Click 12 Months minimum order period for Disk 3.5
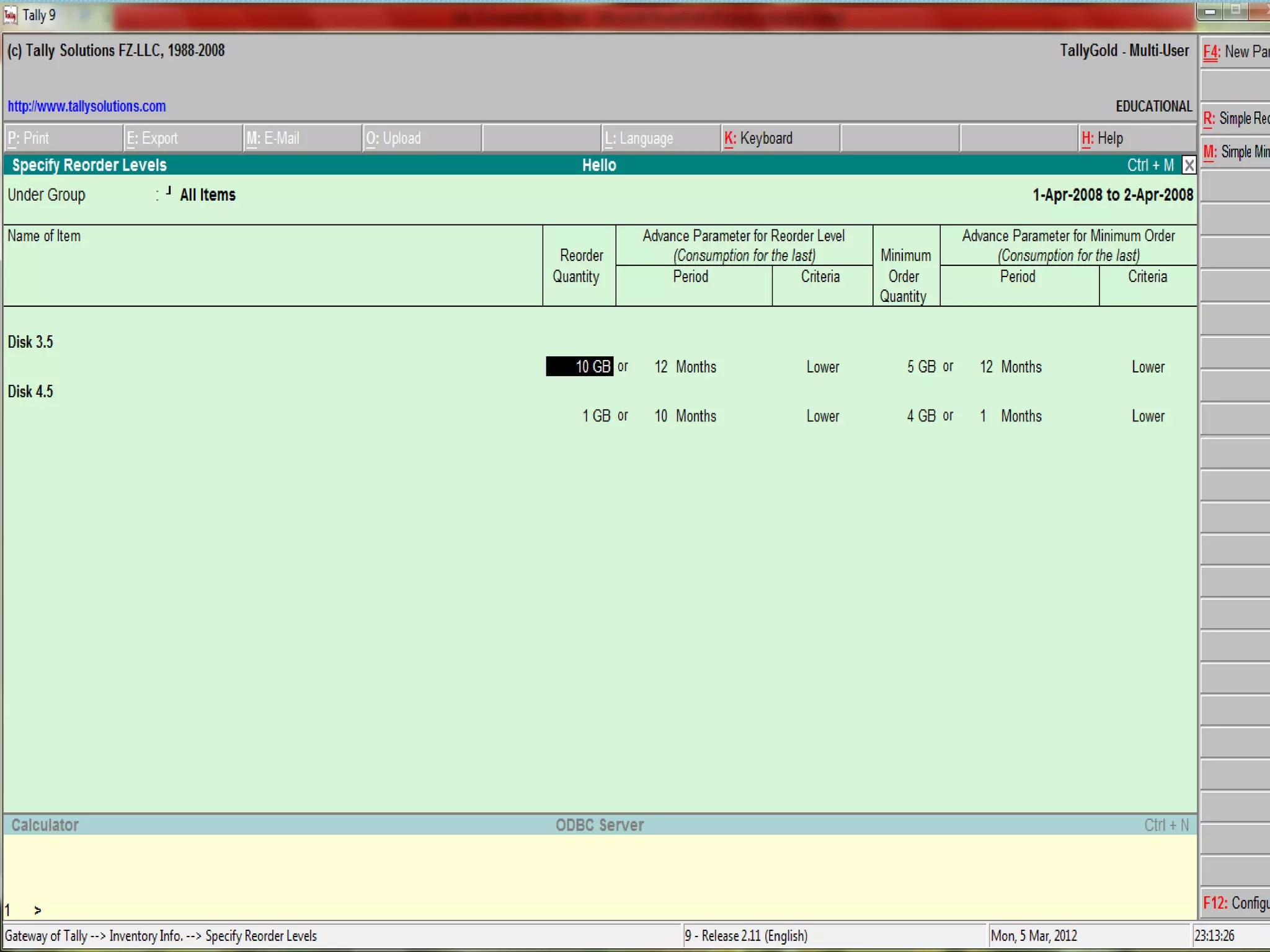The image size is (1270, 952). 1011,367
